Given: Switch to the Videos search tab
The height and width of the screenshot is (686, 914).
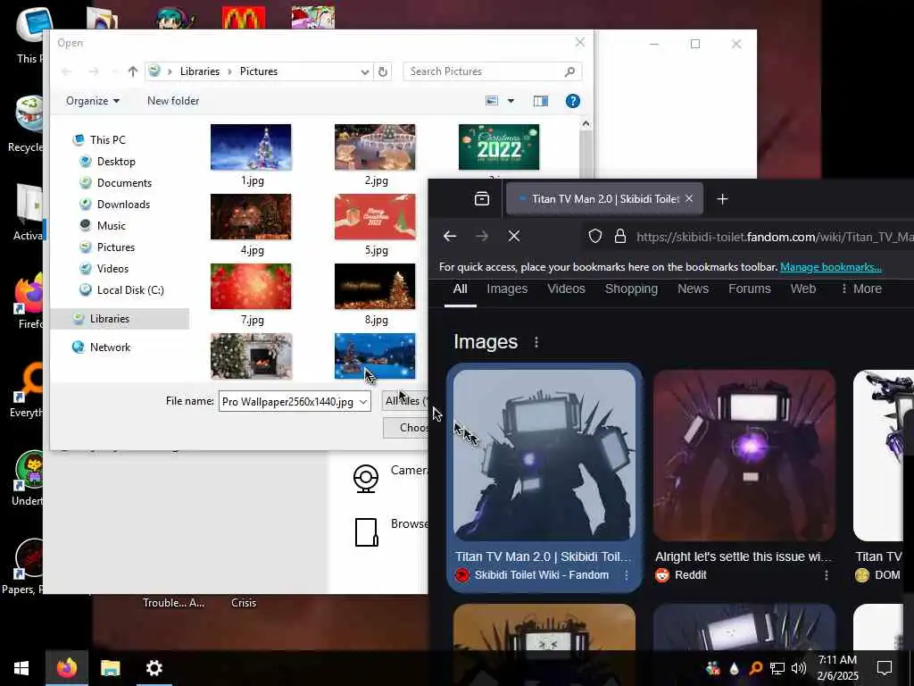Looking at the screenshot, I should [x=566, y=289].
